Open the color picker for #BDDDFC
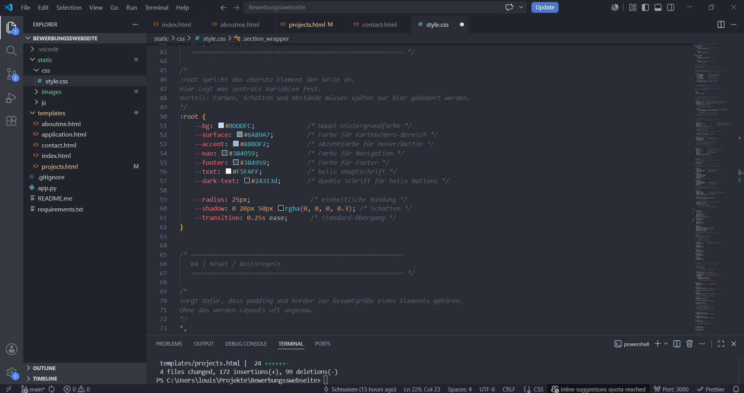 click(x=221, y=125)
